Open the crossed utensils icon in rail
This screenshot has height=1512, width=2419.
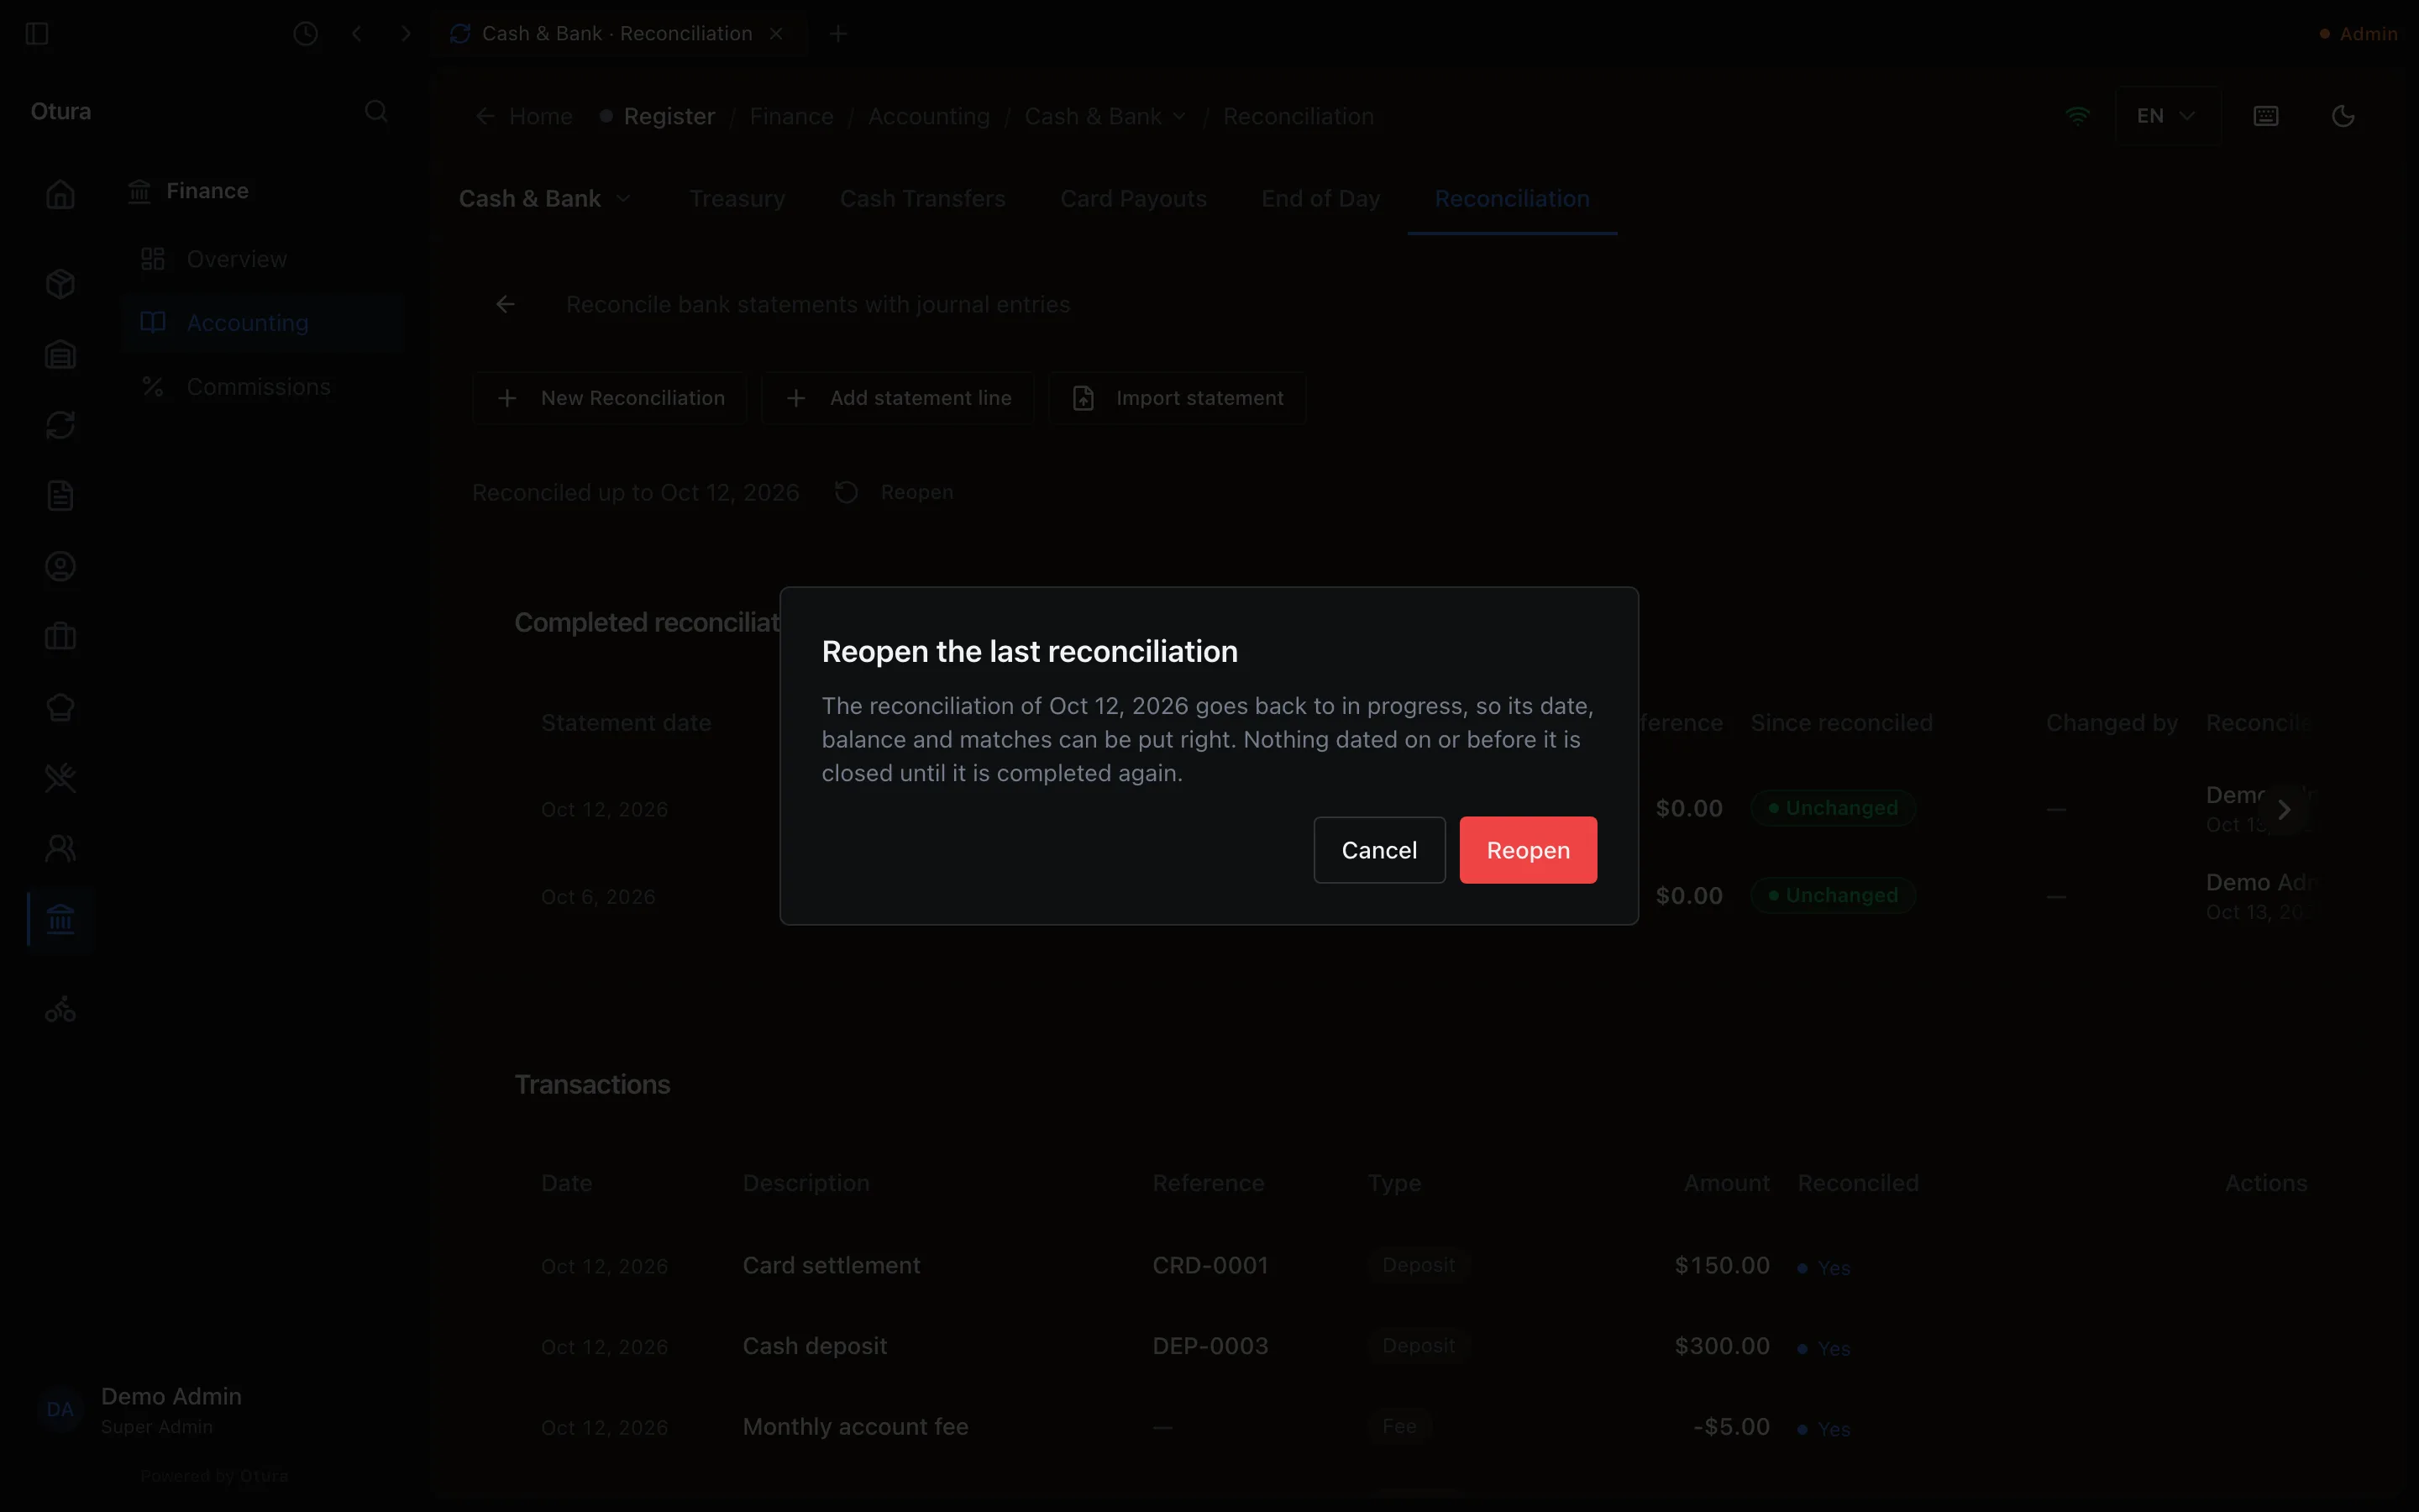pyautogui.click(x=60, y=778)
